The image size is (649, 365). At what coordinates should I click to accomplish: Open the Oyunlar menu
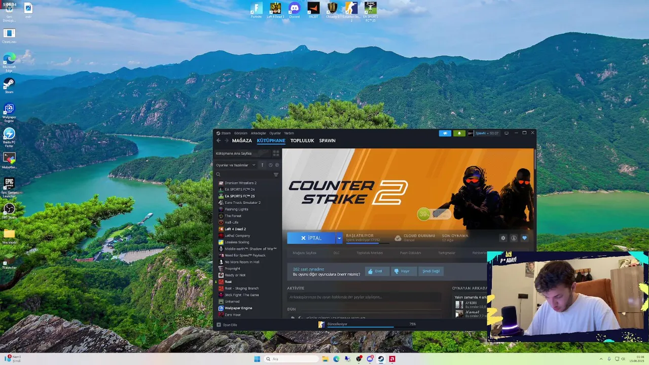pos(275,133)
